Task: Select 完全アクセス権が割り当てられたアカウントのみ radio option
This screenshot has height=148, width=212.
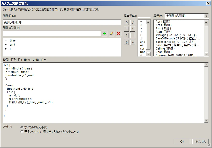Action: coord(22,132)
